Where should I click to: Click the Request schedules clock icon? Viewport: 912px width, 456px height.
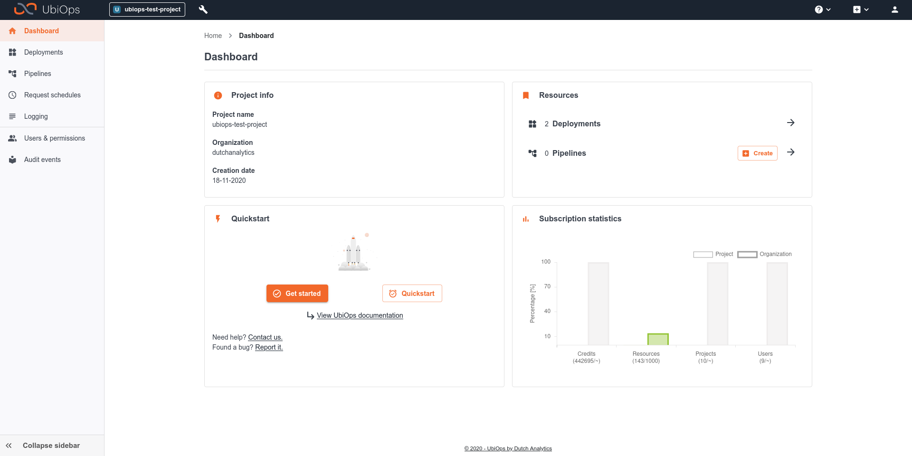[x=12, y=95]
